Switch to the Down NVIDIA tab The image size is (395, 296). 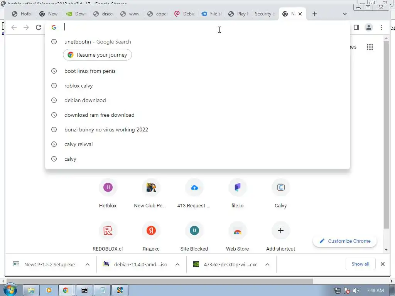[77, 14]
